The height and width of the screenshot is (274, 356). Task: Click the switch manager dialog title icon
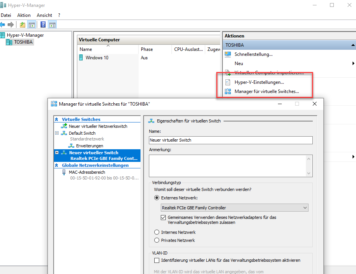54,104
